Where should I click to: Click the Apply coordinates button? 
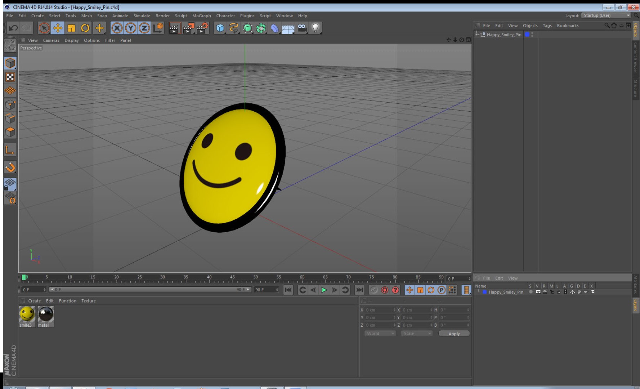[454, 334]
